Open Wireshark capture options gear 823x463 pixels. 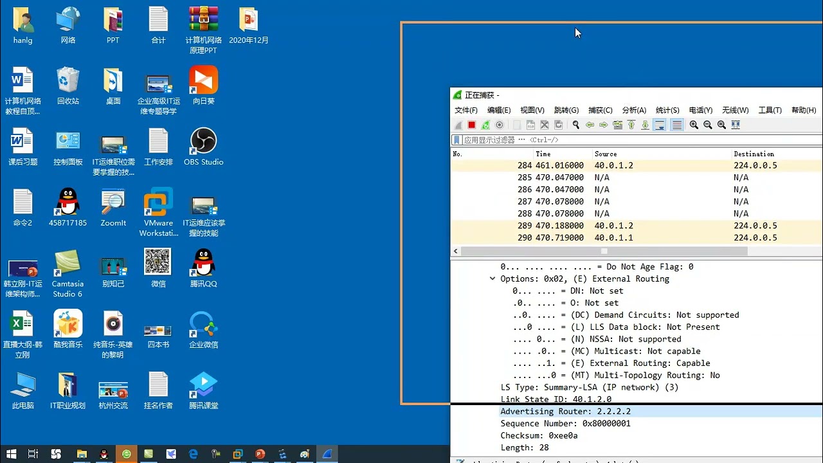tap(500, 125)
